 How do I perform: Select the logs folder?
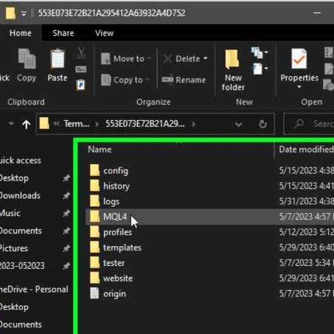(x=210, y=201)
